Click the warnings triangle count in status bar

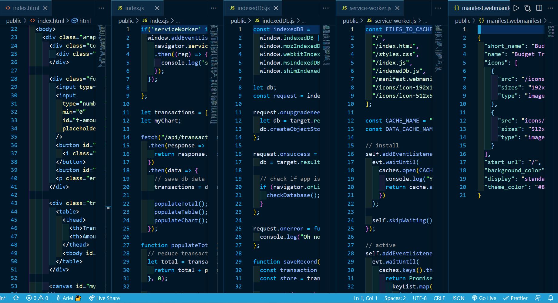click(43, 298)
